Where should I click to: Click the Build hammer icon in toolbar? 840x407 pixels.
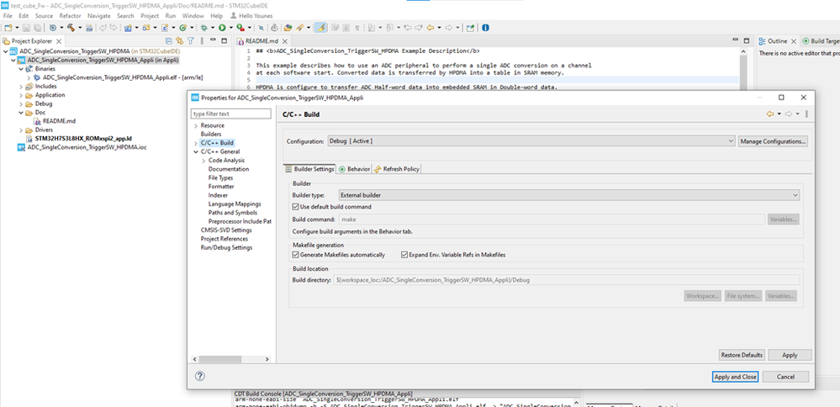(x=72, y=28)
